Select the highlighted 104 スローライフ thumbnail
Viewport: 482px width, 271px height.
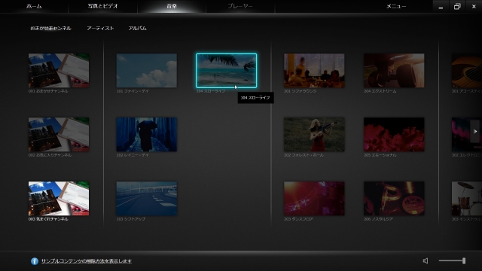point(226,71)
